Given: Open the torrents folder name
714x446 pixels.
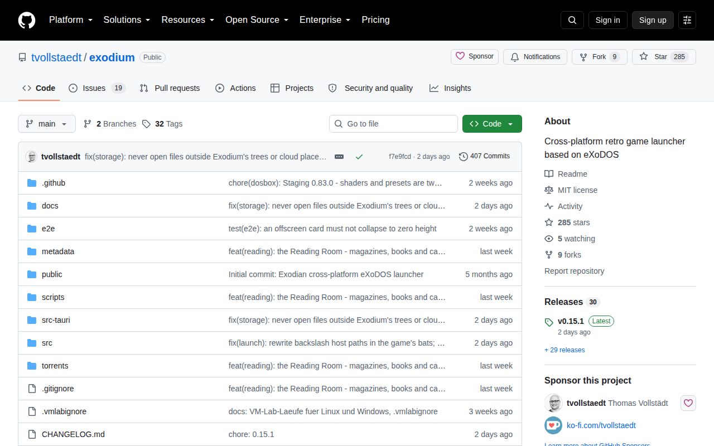Looking at the screenshot, I should coord(55,366).
